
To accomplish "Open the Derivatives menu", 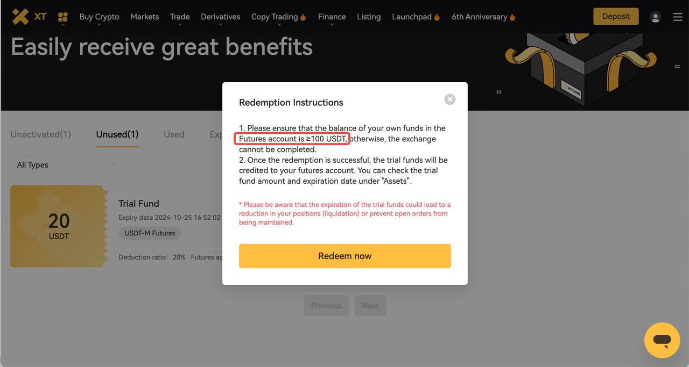I will (x=220, y=17).
